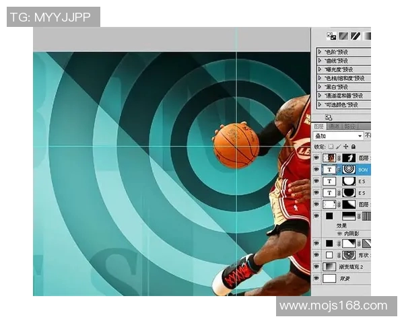Expand the "黑白"预设 presets group
404x323 pixels.
(320, 87)
